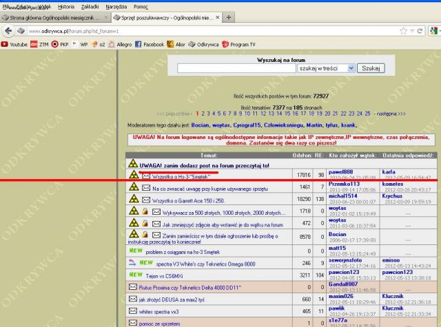441x327 pixels.
Task: Open user Klucznik's profile in DEUSA row
Action: click(x=393, y=296)
